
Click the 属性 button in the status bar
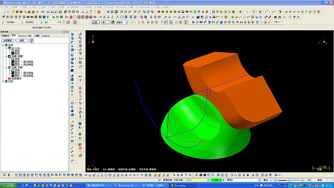click(265, 180)
